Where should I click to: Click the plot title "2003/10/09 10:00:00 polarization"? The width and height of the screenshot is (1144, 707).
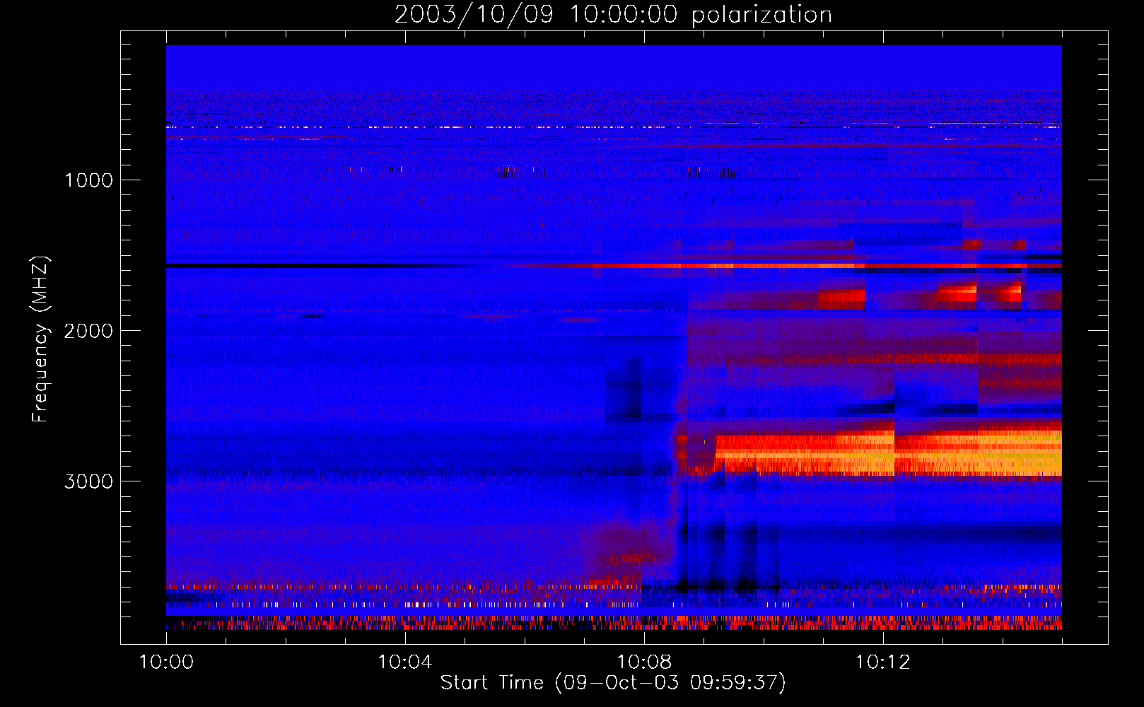[613, 14]
